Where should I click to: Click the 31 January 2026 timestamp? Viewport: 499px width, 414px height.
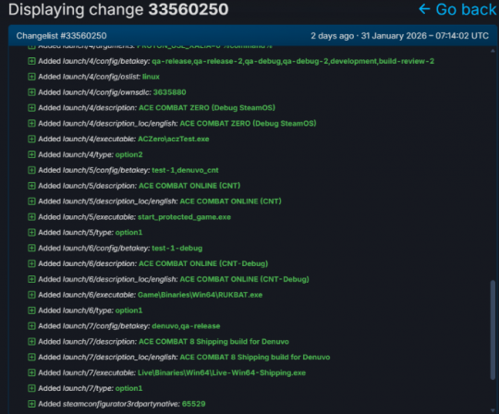(x=425, y=36)
